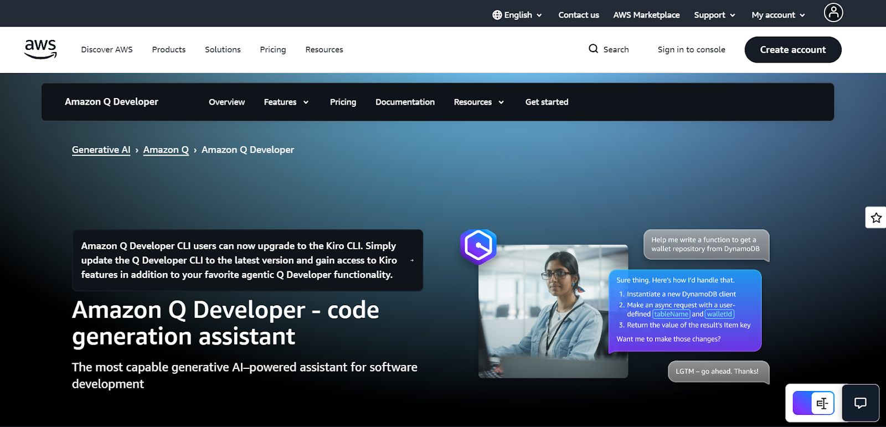The image size is (886, 427).
Task: Click the star feedback icon
Action: [x=876, y=218]
